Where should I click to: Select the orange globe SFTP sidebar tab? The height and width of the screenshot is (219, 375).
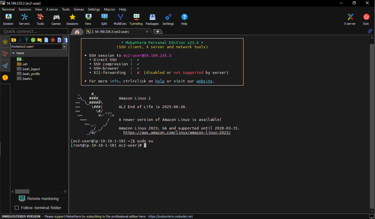point(5,78)
